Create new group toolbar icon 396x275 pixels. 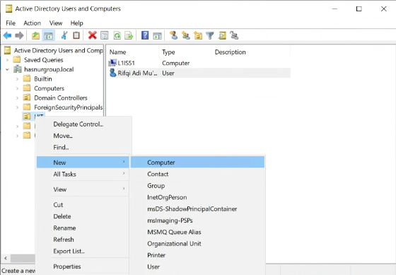(x=186, y=35)
